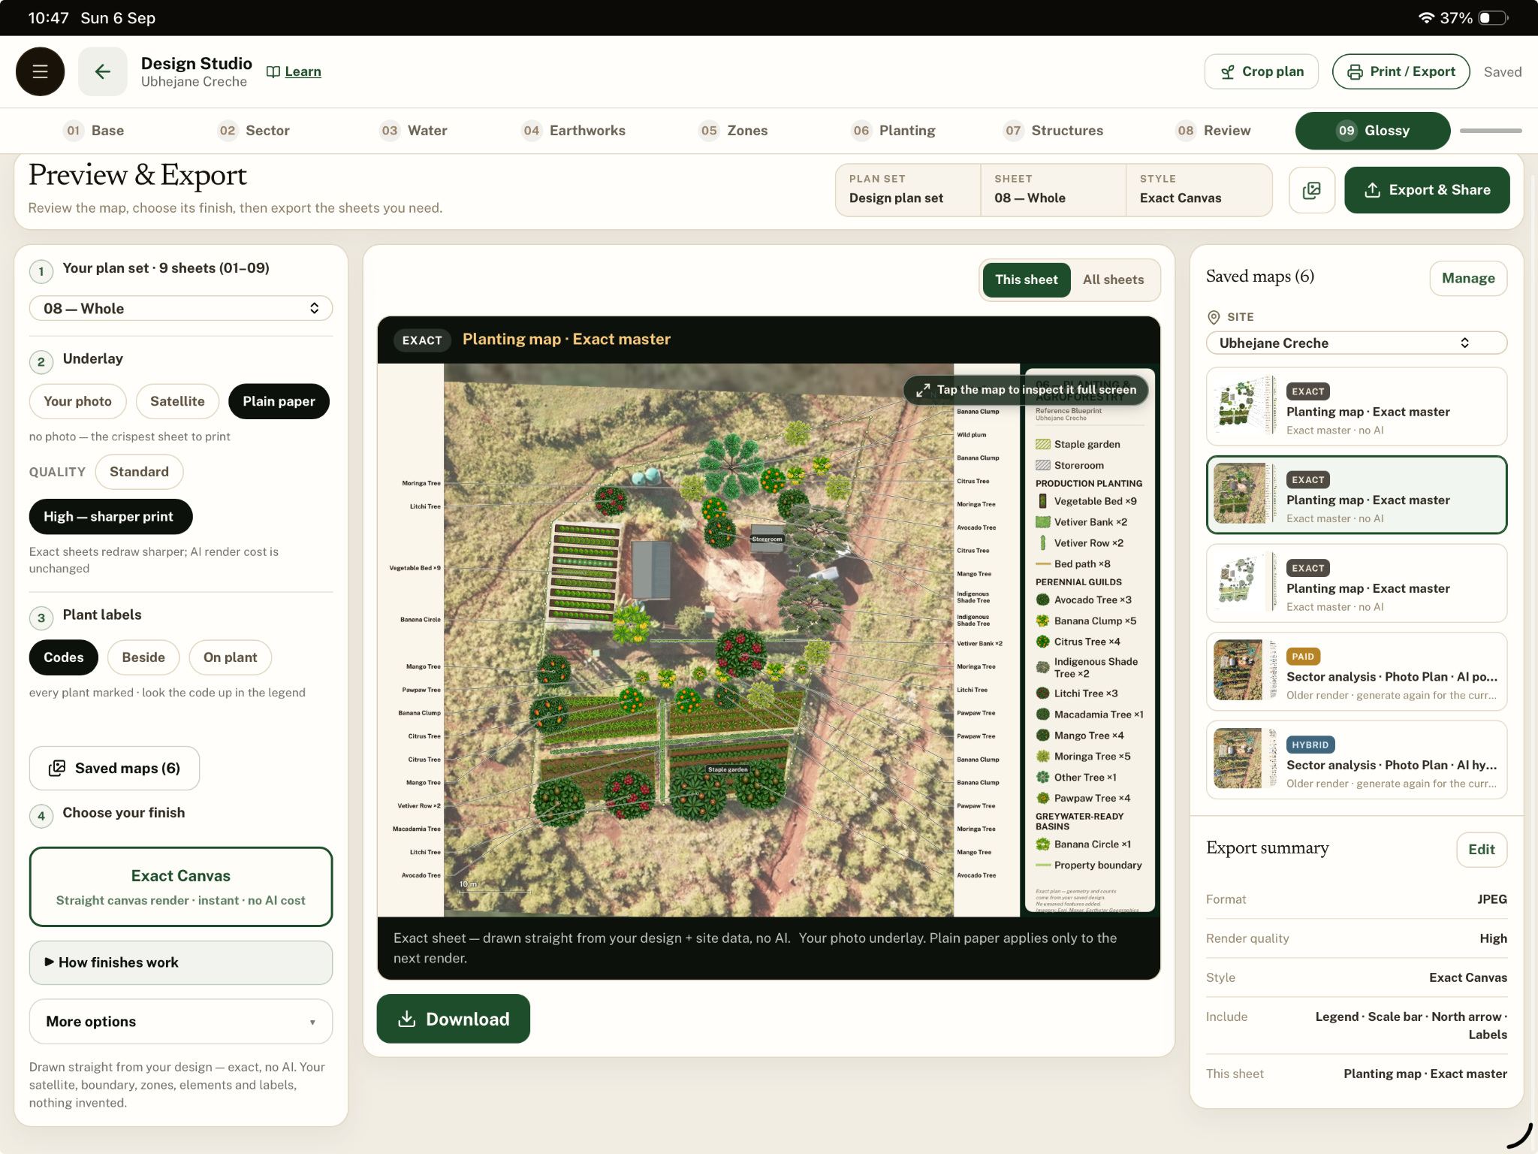Open the Ubhejane Creche site dropdown

(1356, 343)
